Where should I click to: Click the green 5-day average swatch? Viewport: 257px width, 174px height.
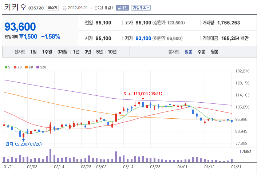click(x=6, y=67)
